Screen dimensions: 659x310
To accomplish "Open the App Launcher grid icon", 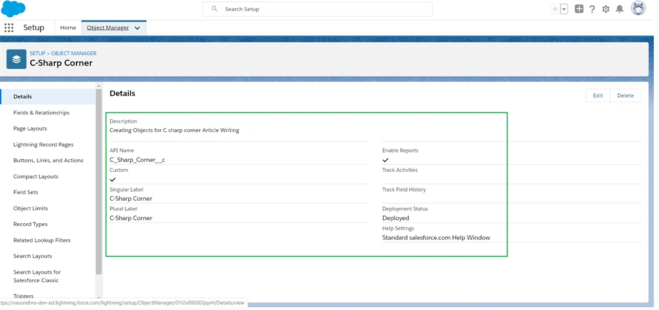I will tap(9, 28).
